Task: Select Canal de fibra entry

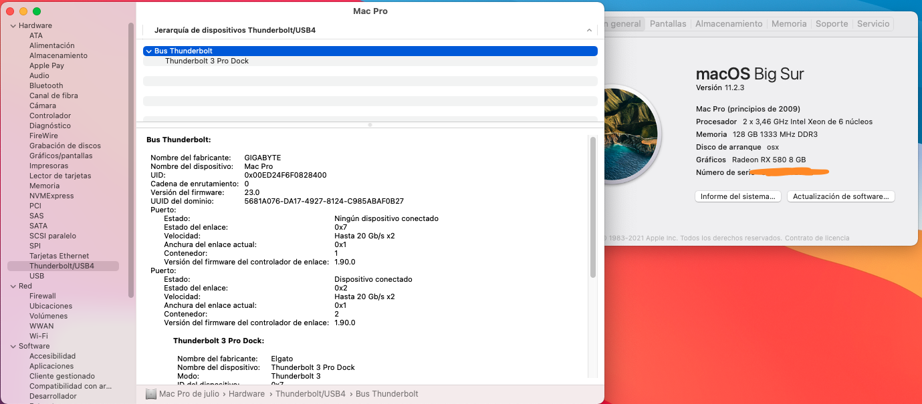Action: tap(53, 95)
